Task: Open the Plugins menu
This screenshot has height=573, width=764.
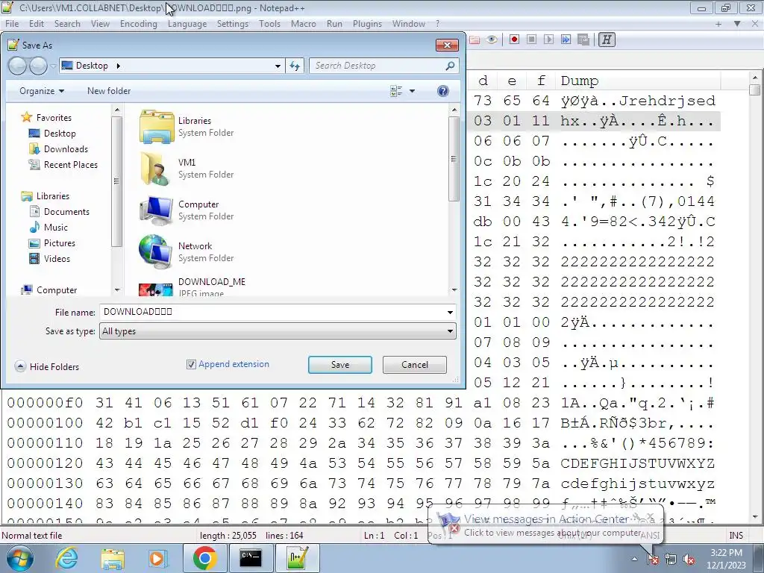Action: click(x=367, y=23)
